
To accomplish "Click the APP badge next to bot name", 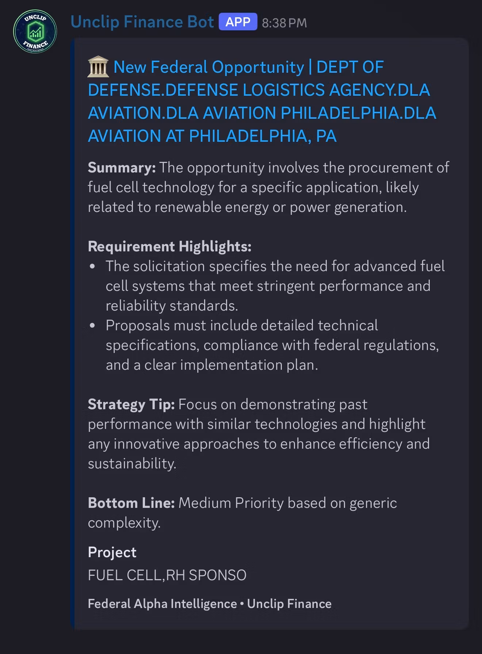I will [x=238, y=22].
